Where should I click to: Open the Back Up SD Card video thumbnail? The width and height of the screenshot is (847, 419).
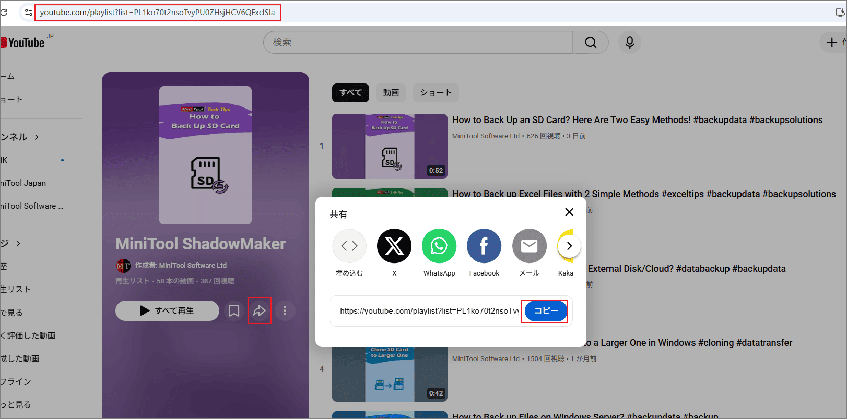pos(390,146)
